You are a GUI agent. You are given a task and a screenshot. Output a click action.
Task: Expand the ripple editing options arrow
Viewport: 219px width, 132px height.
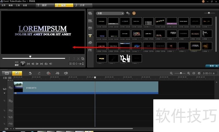pyautogui.click(x=4, y=93)
